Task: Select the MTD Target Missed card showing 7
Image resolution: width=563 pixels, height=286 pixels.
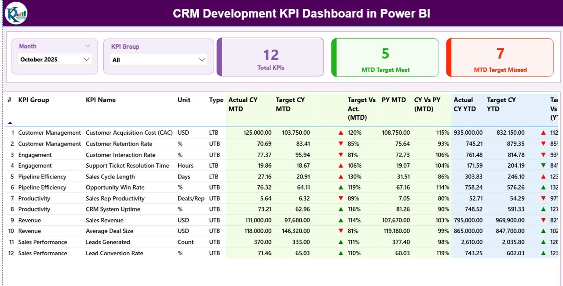Action: pos(500,57)
